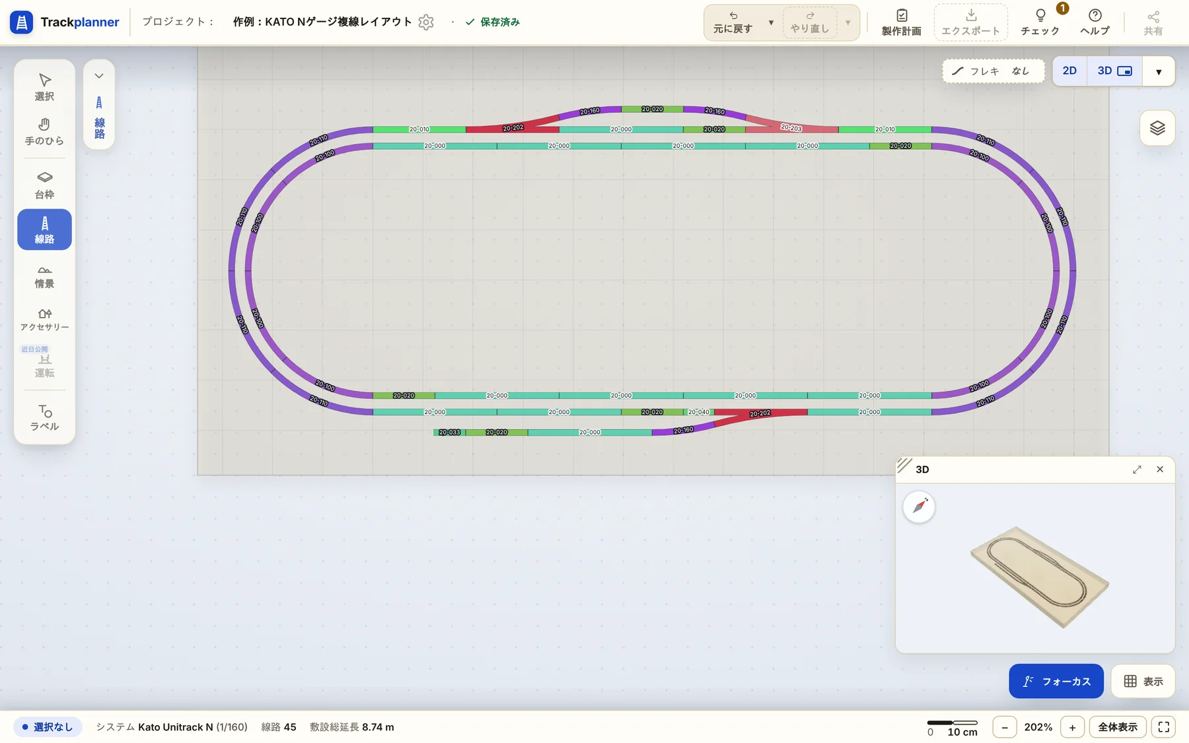Toggle the 表示 grid display button

point(1143,681)
